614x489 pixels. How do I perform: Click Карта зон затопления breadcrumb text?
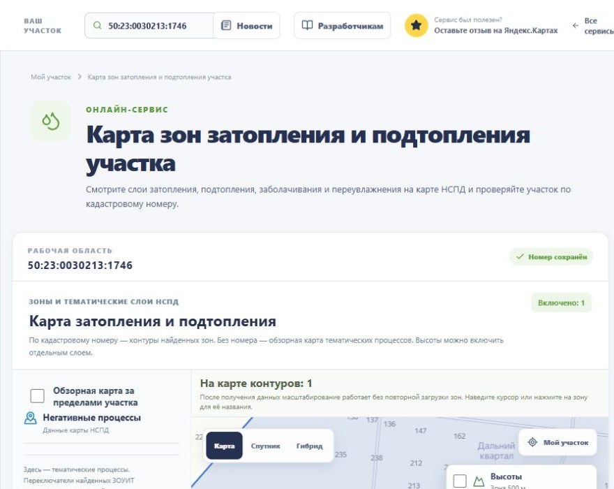(x=159, y=77)
